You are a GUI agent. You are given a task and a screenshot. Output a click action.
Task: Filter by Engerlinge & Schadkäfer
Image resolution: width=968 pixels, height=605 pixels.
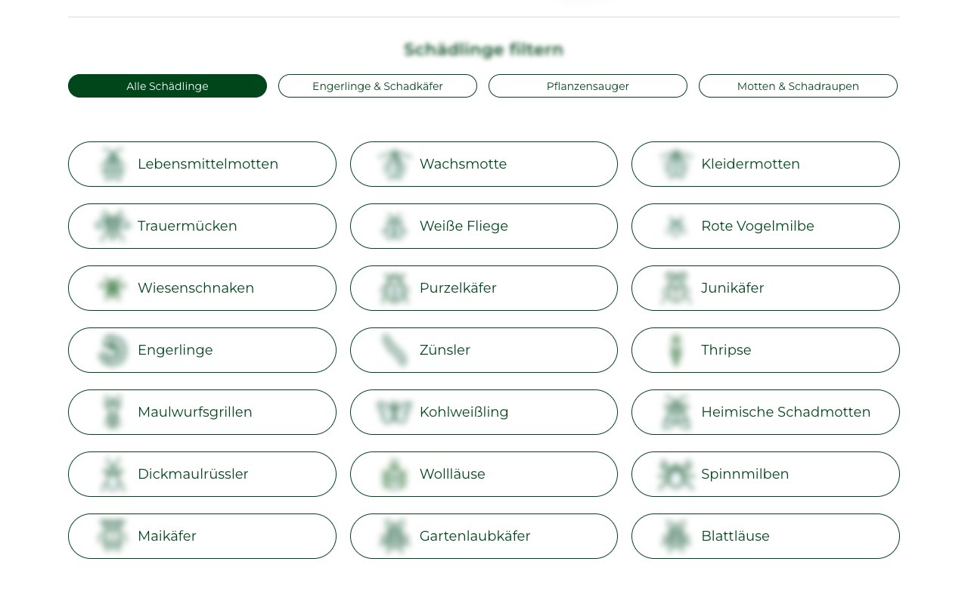(377, 86)
